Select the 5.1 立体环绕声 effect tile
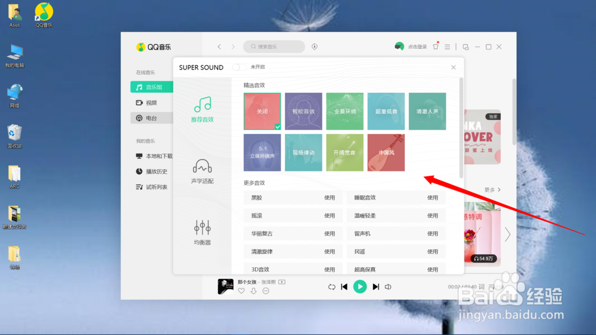 tap(262, 152)
